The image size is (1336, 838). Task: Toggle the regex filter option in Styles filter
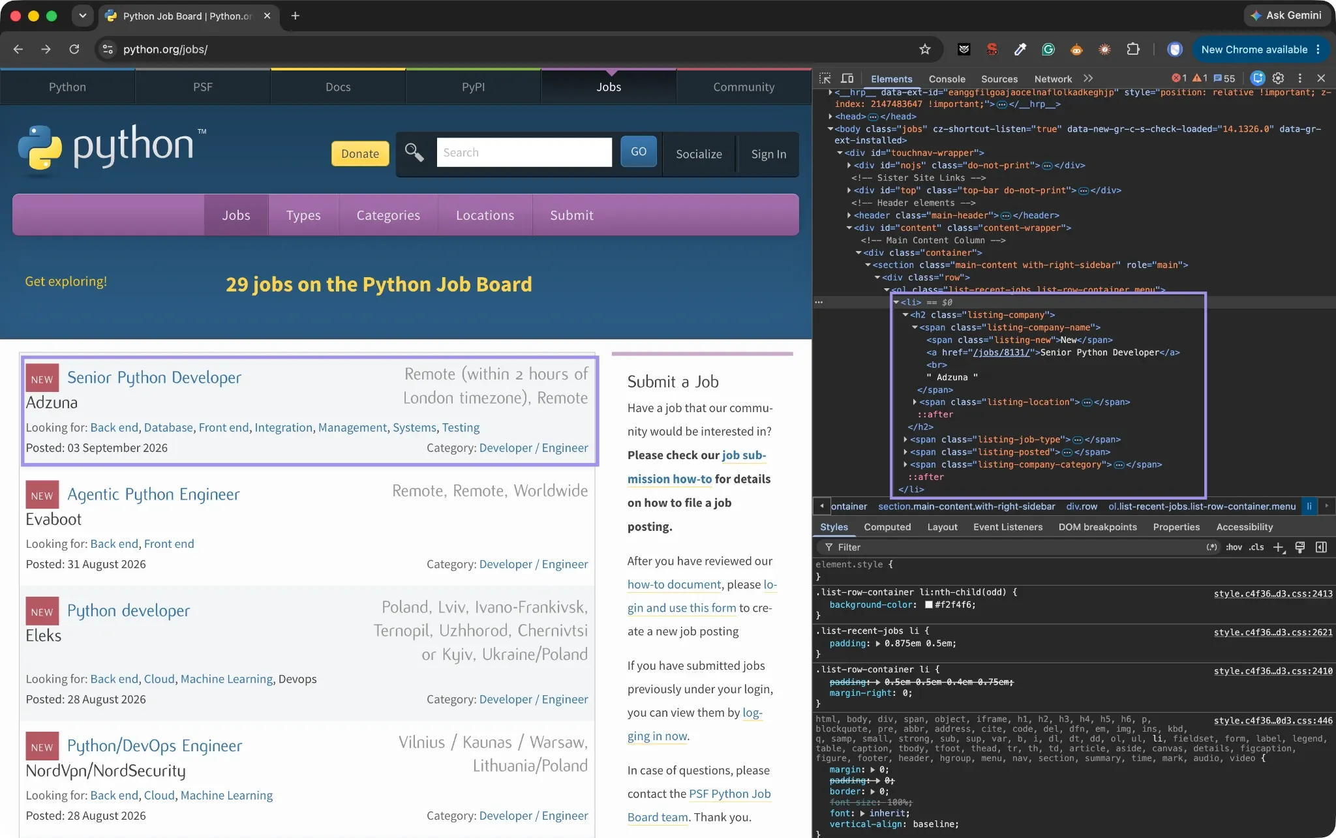[1211, 547]
